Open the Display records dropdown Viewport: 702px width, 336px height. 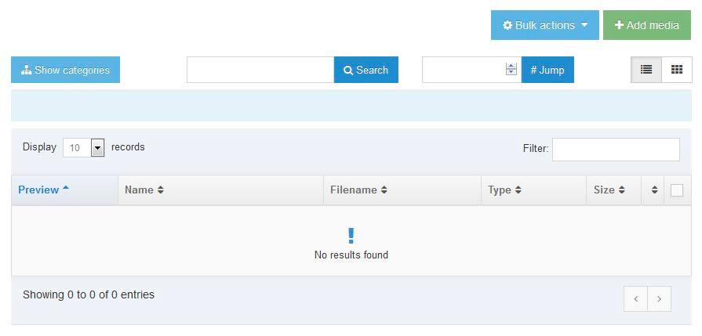pyautogui.click(x=83, y=147)
